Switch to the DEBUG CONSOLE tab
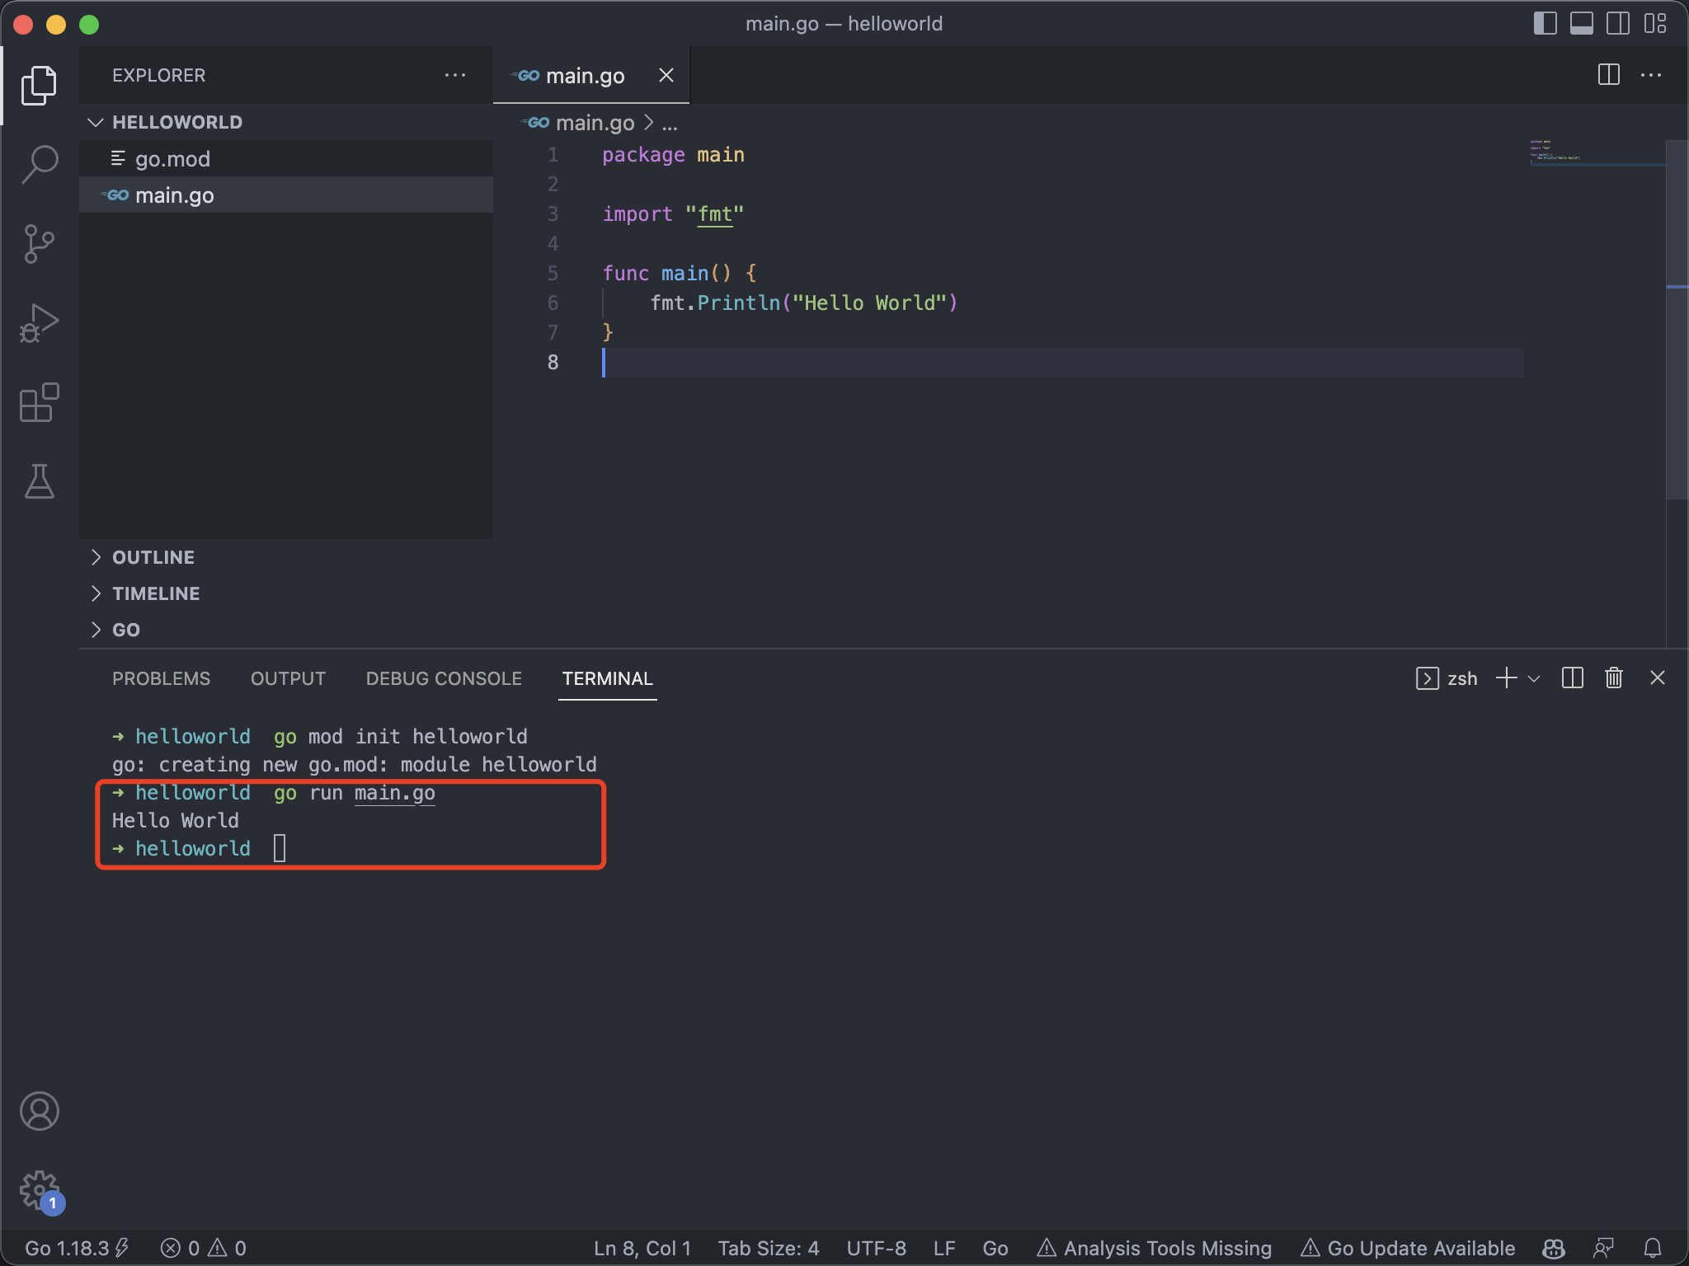1689x1266 pixels. [443, 678]
